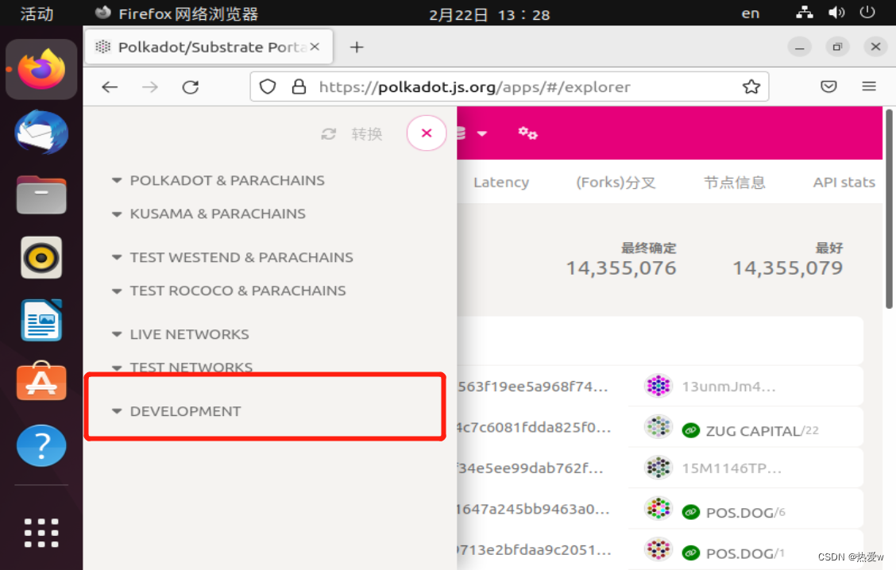Image resolution: width=896 pixels, height=570 pixels.
Task: Click the 转换 switch button
Action: click(x=352, y=134)
